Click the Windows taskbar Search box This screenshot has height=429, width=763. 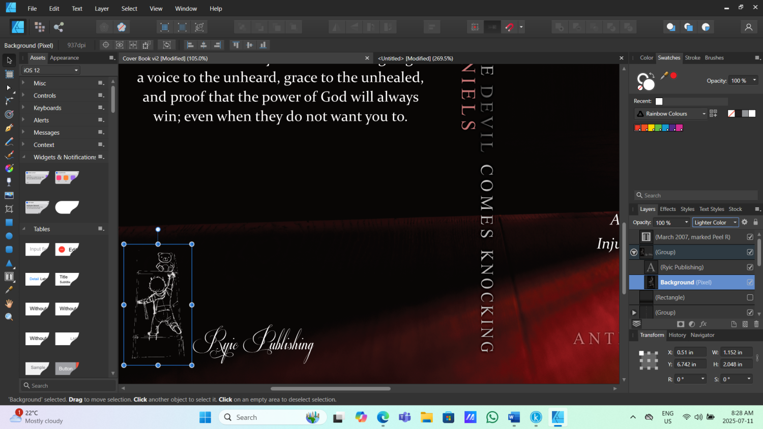click(x=259, y=417)
